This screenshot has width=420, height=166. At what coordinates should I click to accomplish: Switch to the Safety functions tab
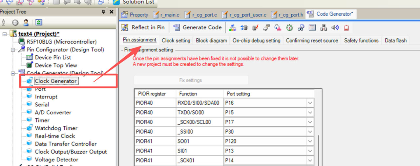[361, 41]
